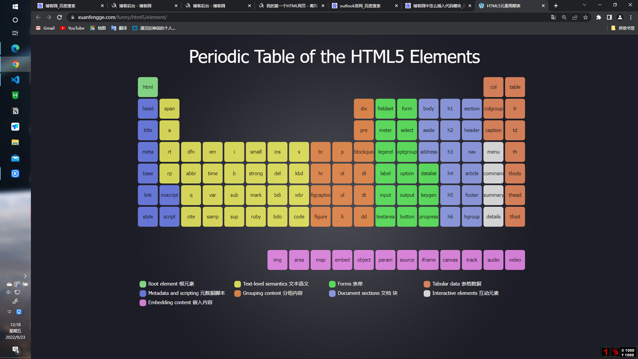Open the Chrome three-dot menu
Image resolution: width=638 pixels, height=359 pixels.
[x=631, y=17]
